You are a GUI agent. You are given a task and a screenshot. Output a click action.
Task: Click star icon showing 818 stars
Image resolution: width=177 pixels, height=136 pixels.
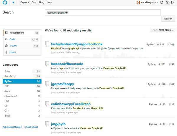click(x=158, y=44)
